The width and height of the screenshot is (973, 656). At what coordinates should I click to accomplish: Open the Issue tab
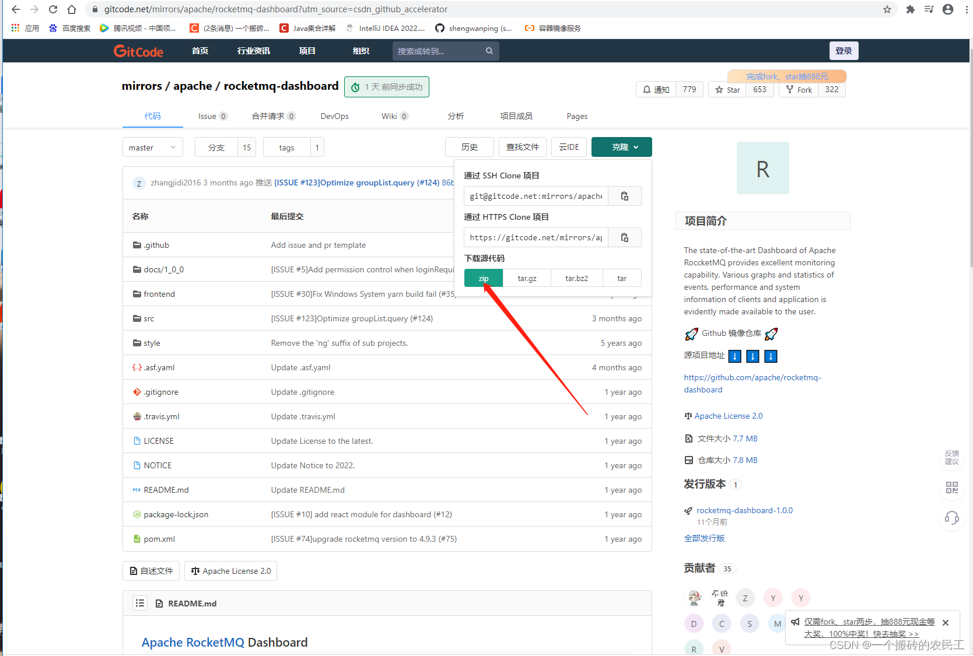pos(212,116)
